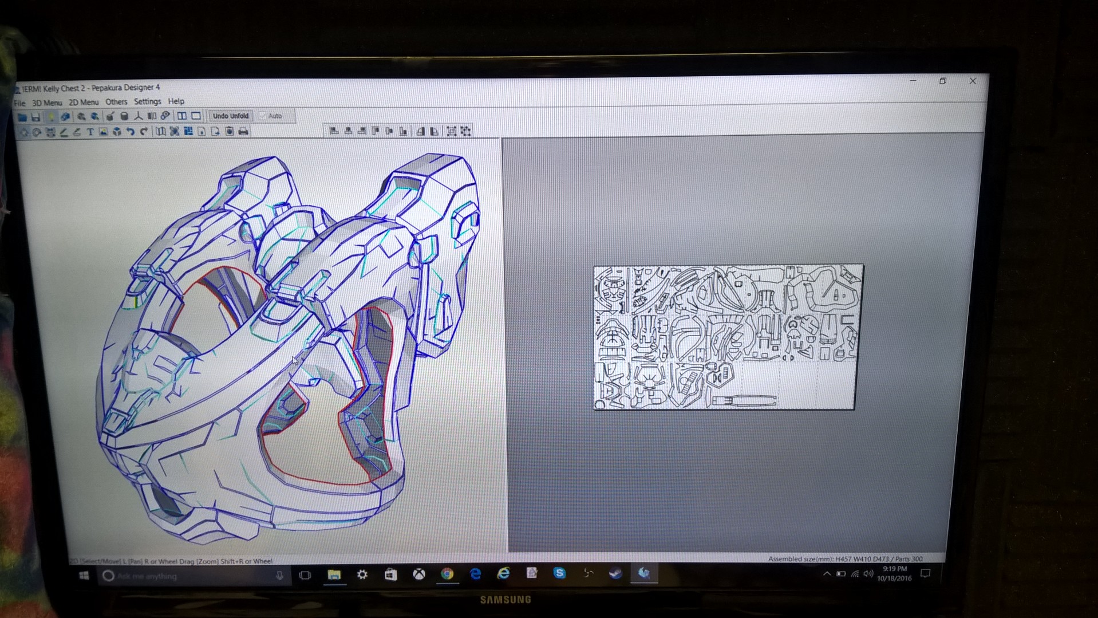Click the Undo Unfold button

coord(231,116)
